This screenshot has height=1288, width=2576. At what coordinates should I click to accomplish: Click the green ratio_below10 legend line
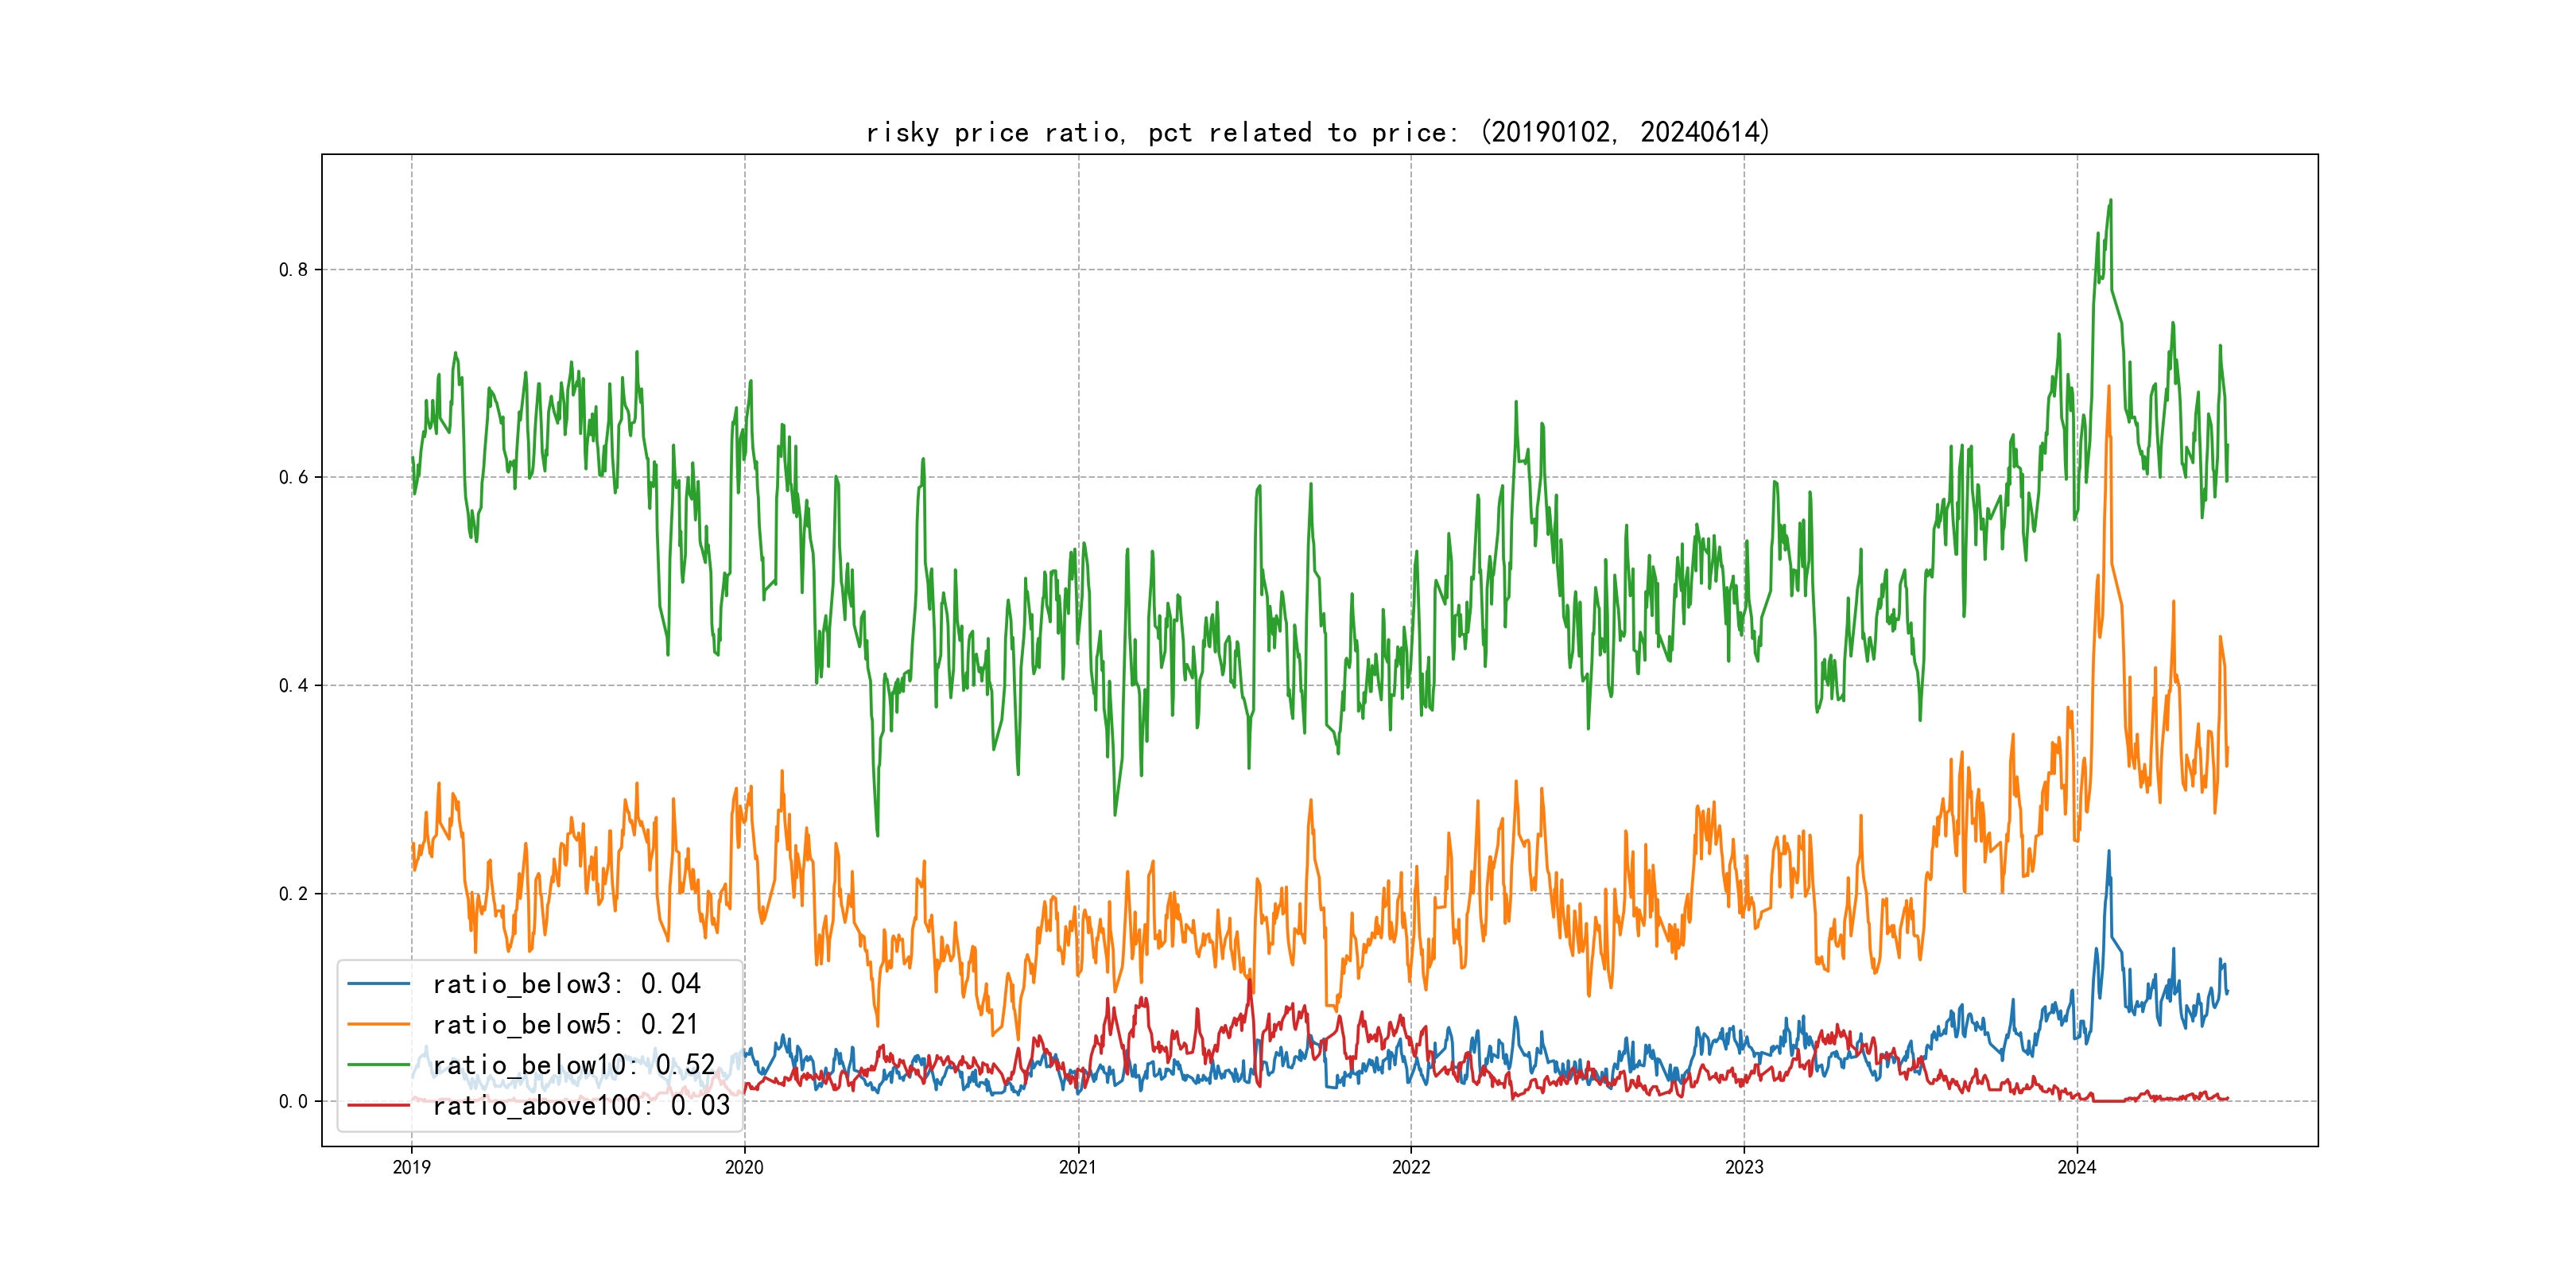[x=378, y=1065]
